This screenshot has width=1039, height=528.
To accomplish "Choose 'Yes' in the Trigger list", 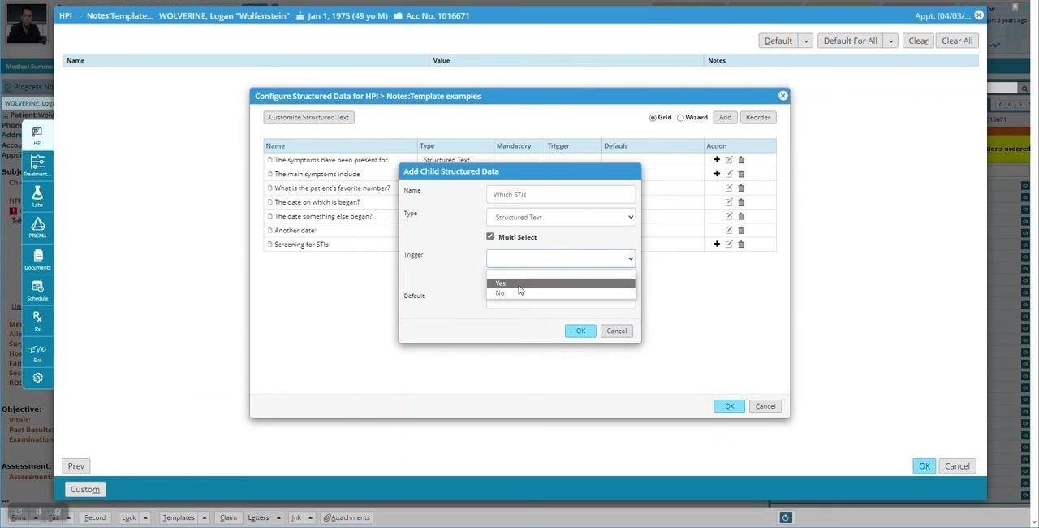I will click(561, 283).
